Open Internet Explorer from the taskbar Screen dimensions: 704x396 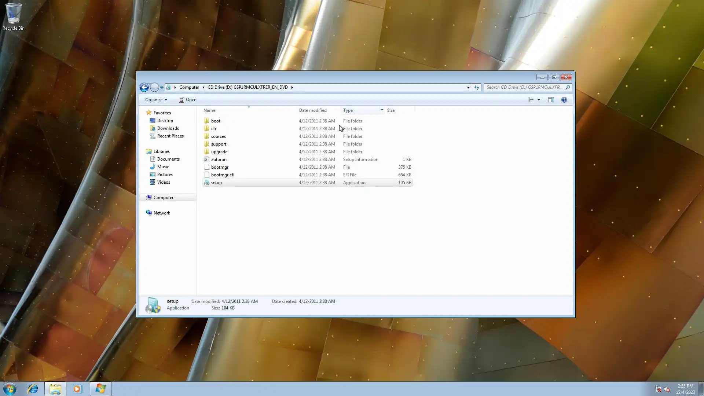point(33,389)
